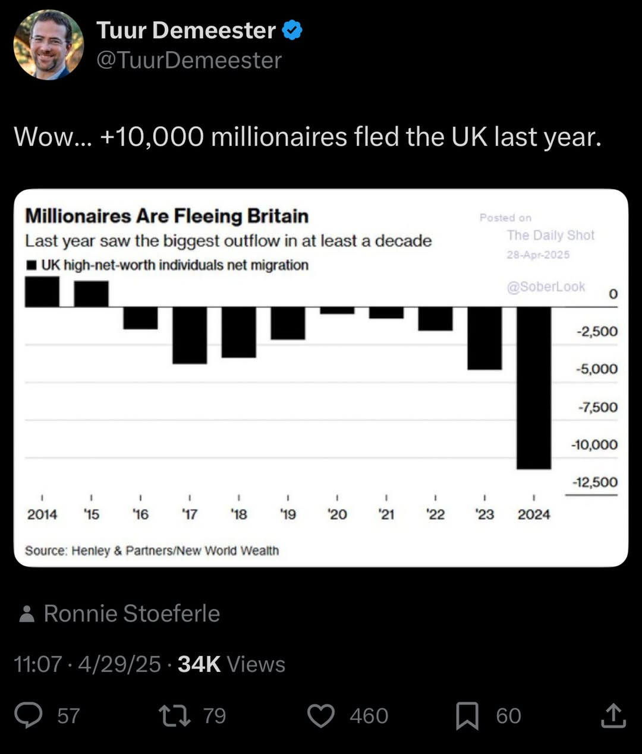This screenshot has height=754, width=642.
Task: Expand the Millionaires Are Fleeing Britain chart image
Action: [321, 378]
